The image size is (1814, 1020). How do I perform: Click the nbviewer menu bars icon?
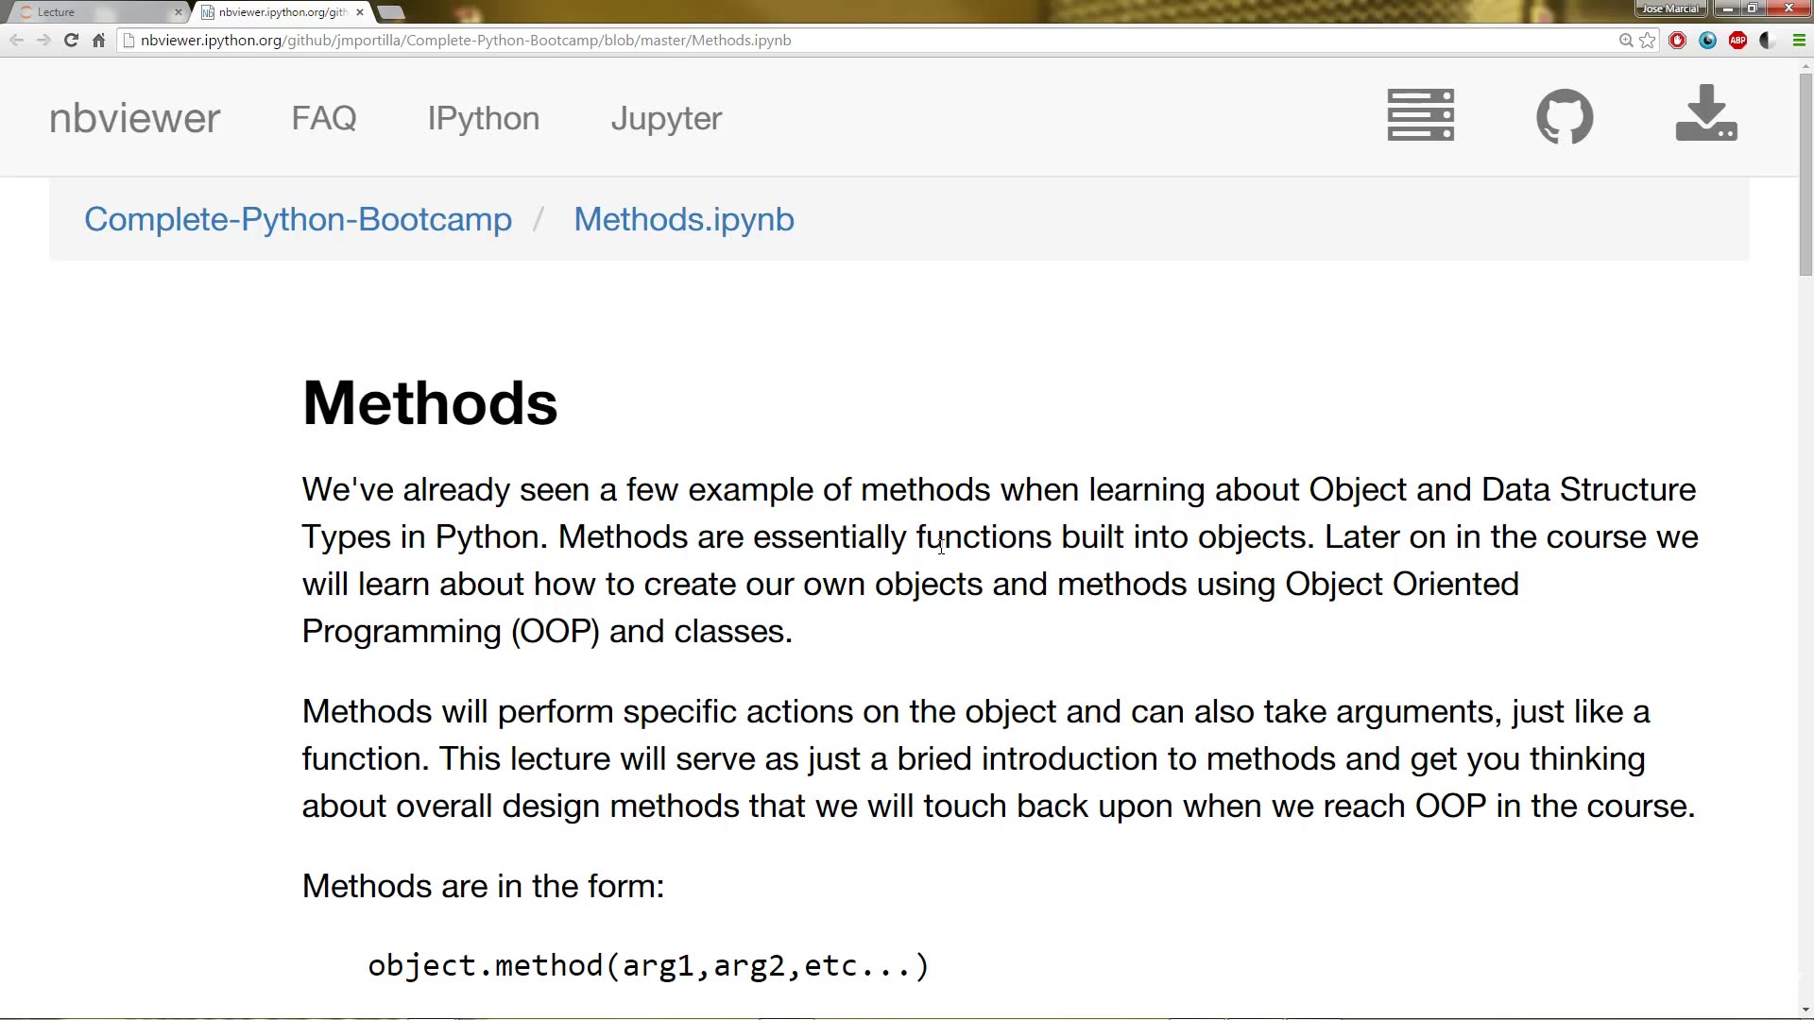[x=1420, y=115]
